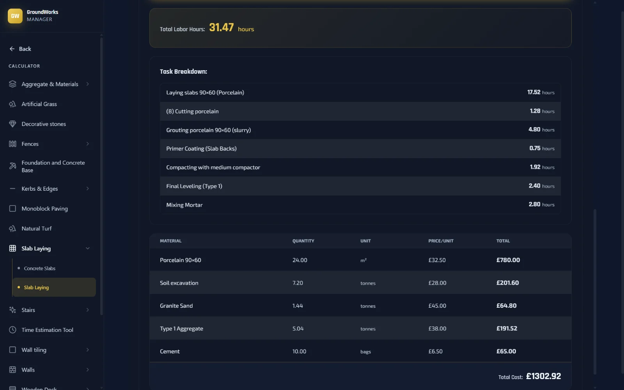Select the highlighted Slab Laying sub-item

point(54,287)
